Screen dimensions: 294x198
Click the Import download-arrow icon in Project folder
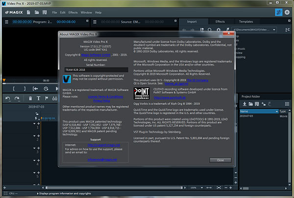point(245,104)
